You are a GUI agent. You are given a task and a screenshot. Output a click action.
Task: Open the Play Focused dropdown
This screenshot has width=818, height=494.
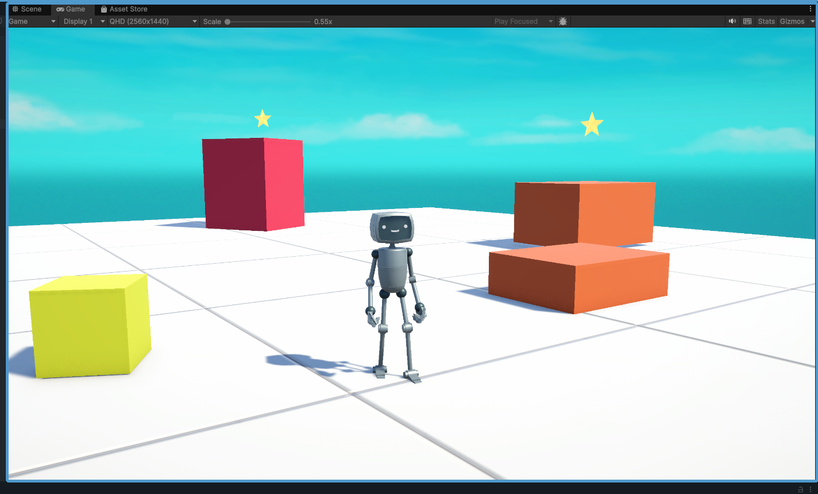(x=523, y=21)
